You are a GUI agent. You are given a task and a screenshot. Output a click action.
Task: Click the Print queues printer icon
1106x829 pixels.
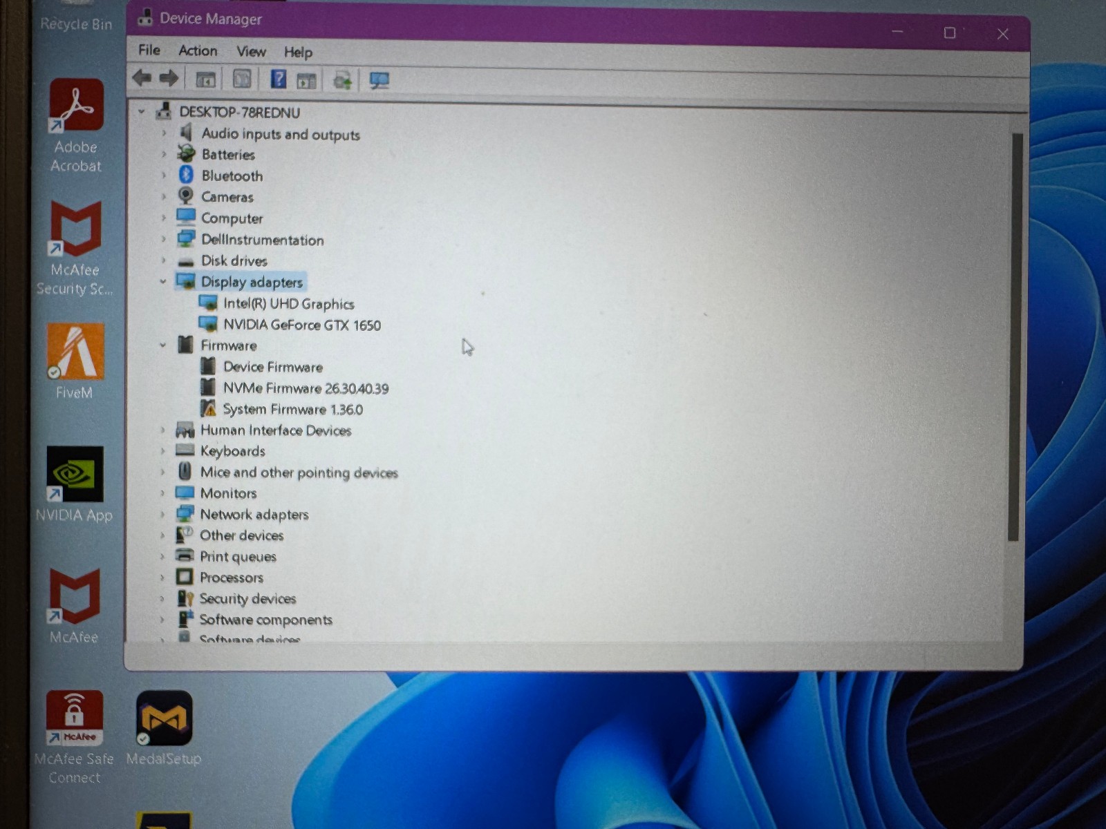[x=185, y=555]
